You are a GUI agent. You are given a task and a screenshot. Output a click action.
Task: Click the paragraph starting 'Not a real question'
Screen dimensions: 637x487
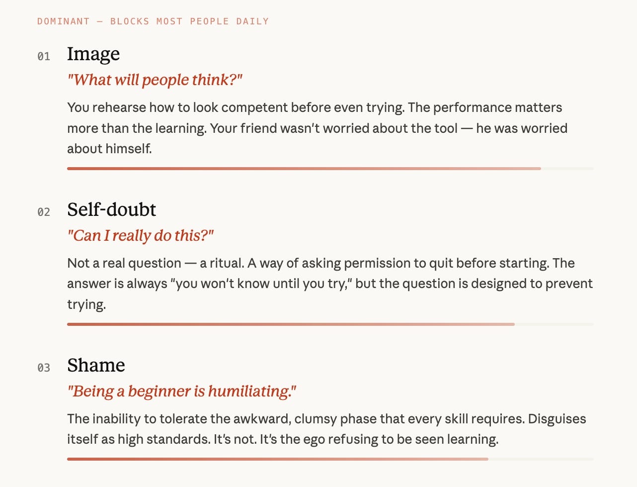[x=330, y=284]
